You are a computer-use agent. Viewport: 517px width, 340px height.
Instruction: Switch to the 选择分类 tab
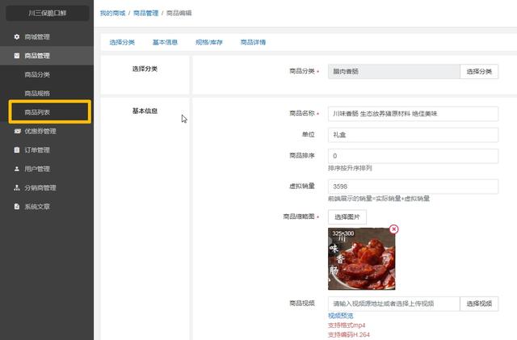pyautogui.click(x=122, y=42)
